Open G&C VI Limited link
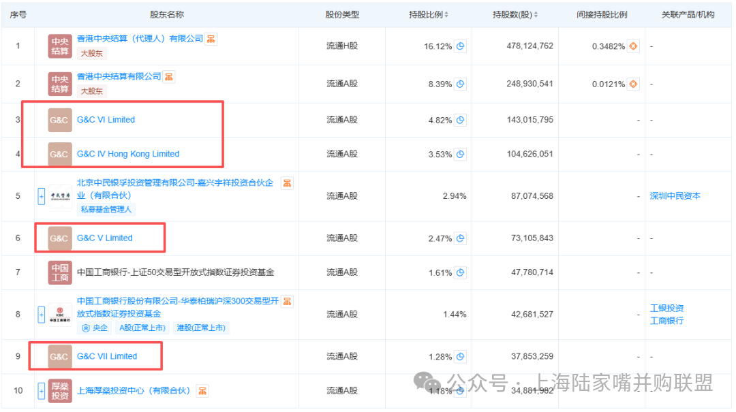 [x=106, y=120]
